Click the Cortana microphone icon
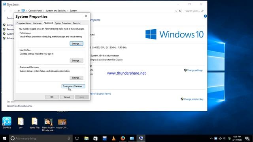Screen dimensions: 253x142 coord(69,138)
